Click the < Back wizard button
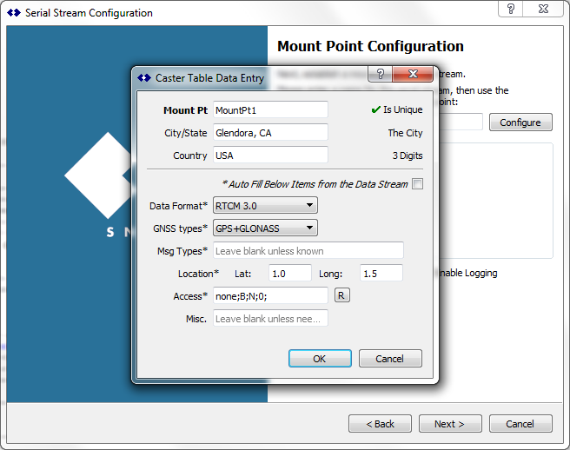The width and height of the screenshot is (570, 450). [380, 424]
